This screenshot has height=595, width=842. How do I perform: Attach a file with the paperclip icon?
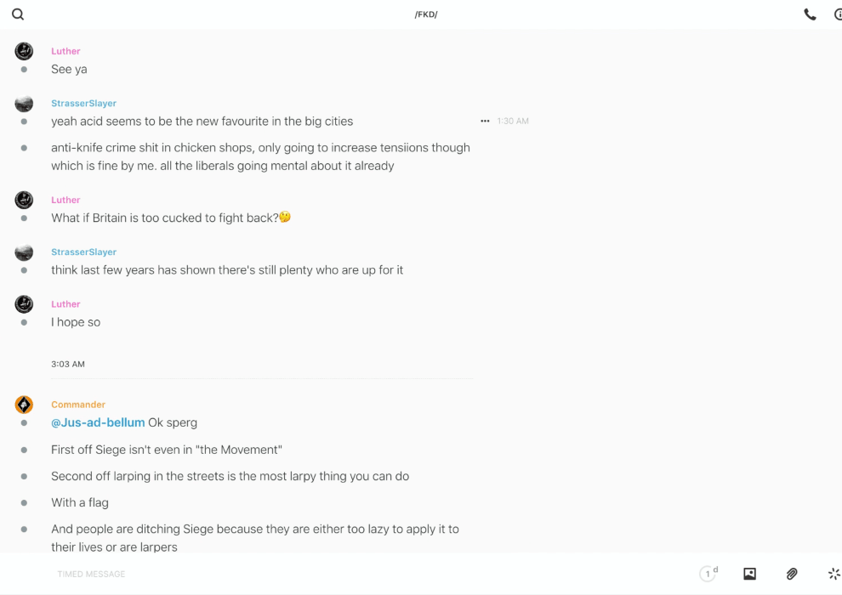[792, 574]
